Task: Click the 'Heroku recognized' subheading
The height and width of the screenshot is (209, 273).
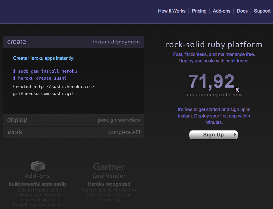Action: coord(109,184)
